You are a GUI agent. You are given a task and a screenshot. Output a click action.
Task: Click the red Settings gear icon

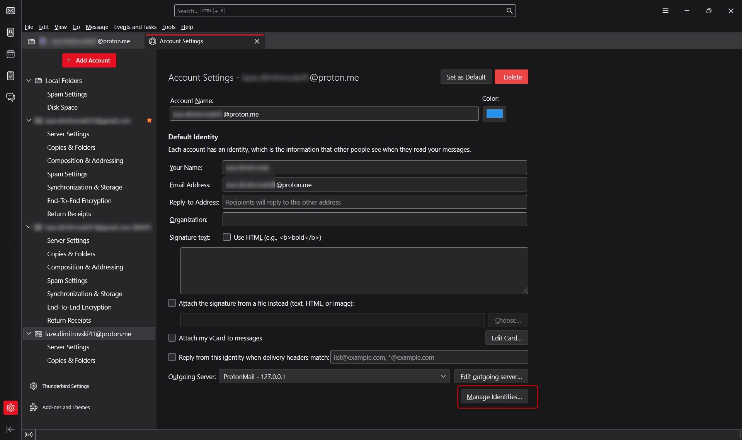(10, 408)
